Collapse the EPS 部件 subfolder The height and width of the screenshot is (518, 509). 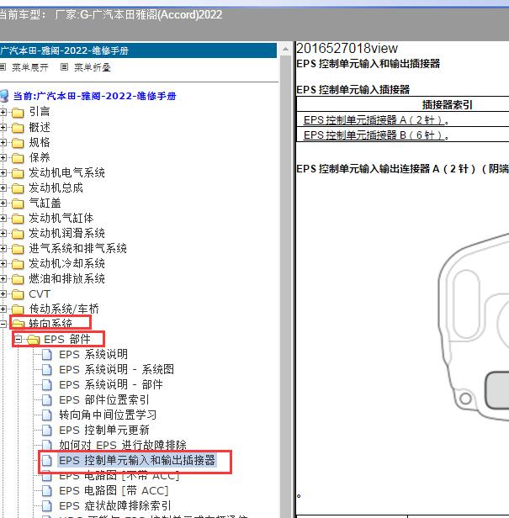[x=19, y=340]
